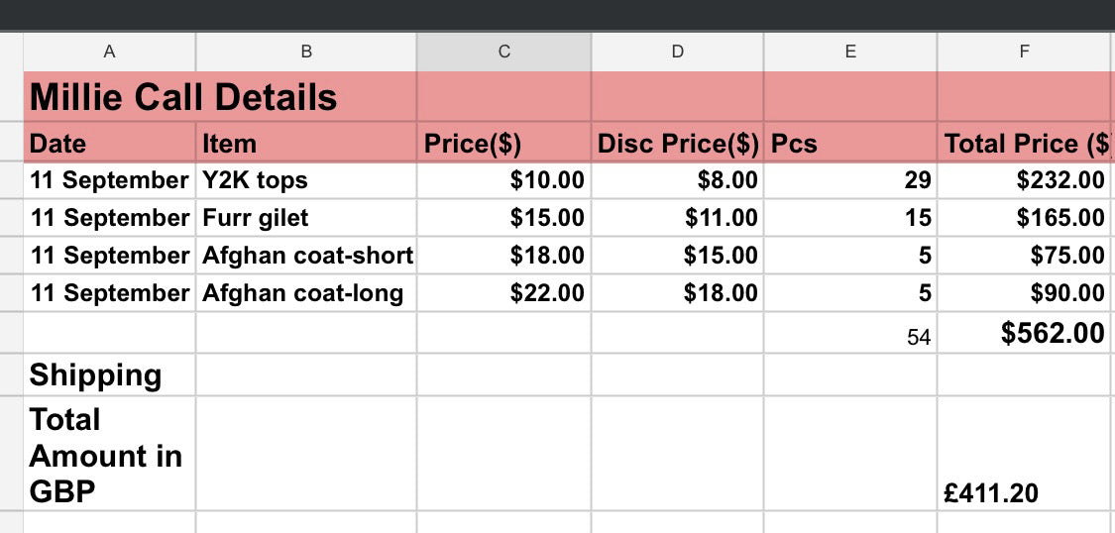Select the Disc Price($) header cell
1115x533 pixels.
[x=677, y=143]
